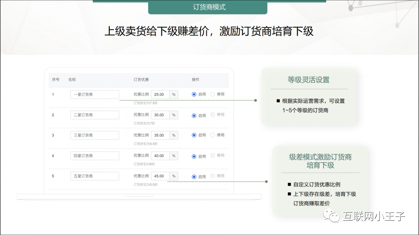
Task: Click hint text 订货折扣为6.5折
Action: (x=145, y=144)
